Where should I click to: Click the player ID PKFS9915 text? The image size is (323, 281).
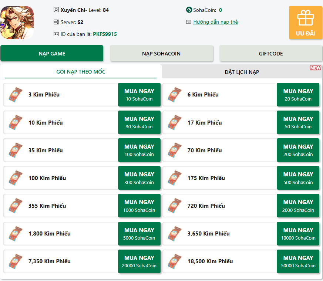(105, 34)
